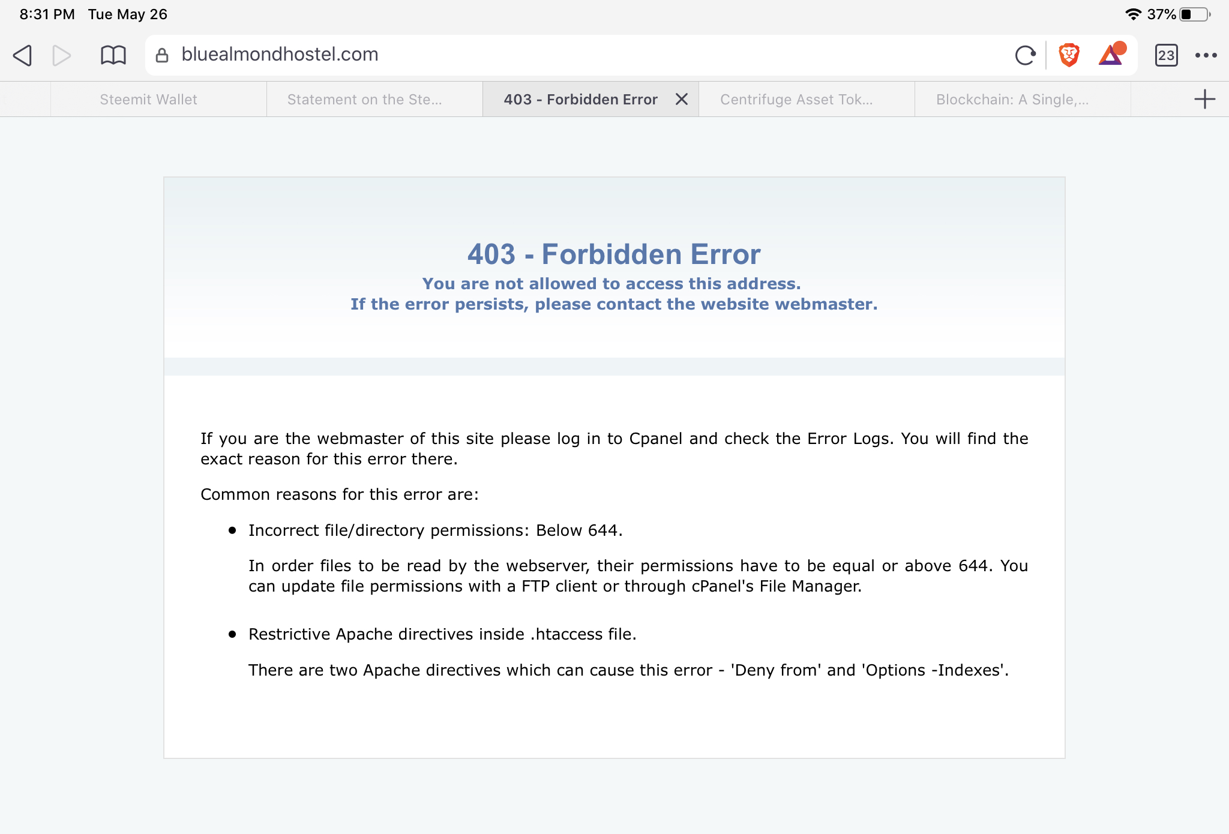Switch to Steemit Wallet tab
The image size is (1229, 834).
pyautogui.click(x=148, y=100)
